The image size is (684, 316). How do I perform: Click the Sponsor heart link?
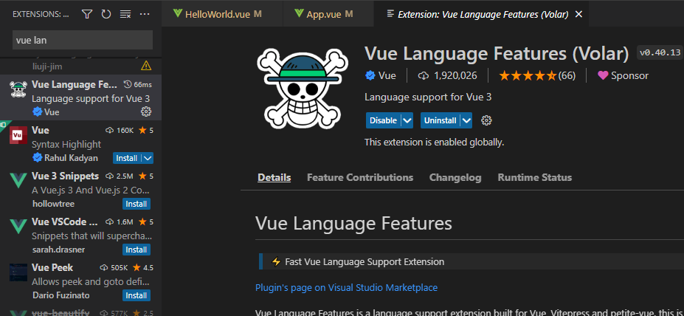tap(623, 75)
